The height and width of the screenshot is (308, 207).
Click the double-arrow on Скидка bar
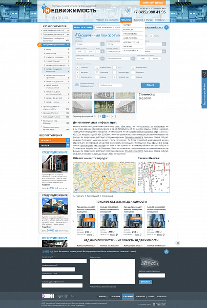point(68,145)
